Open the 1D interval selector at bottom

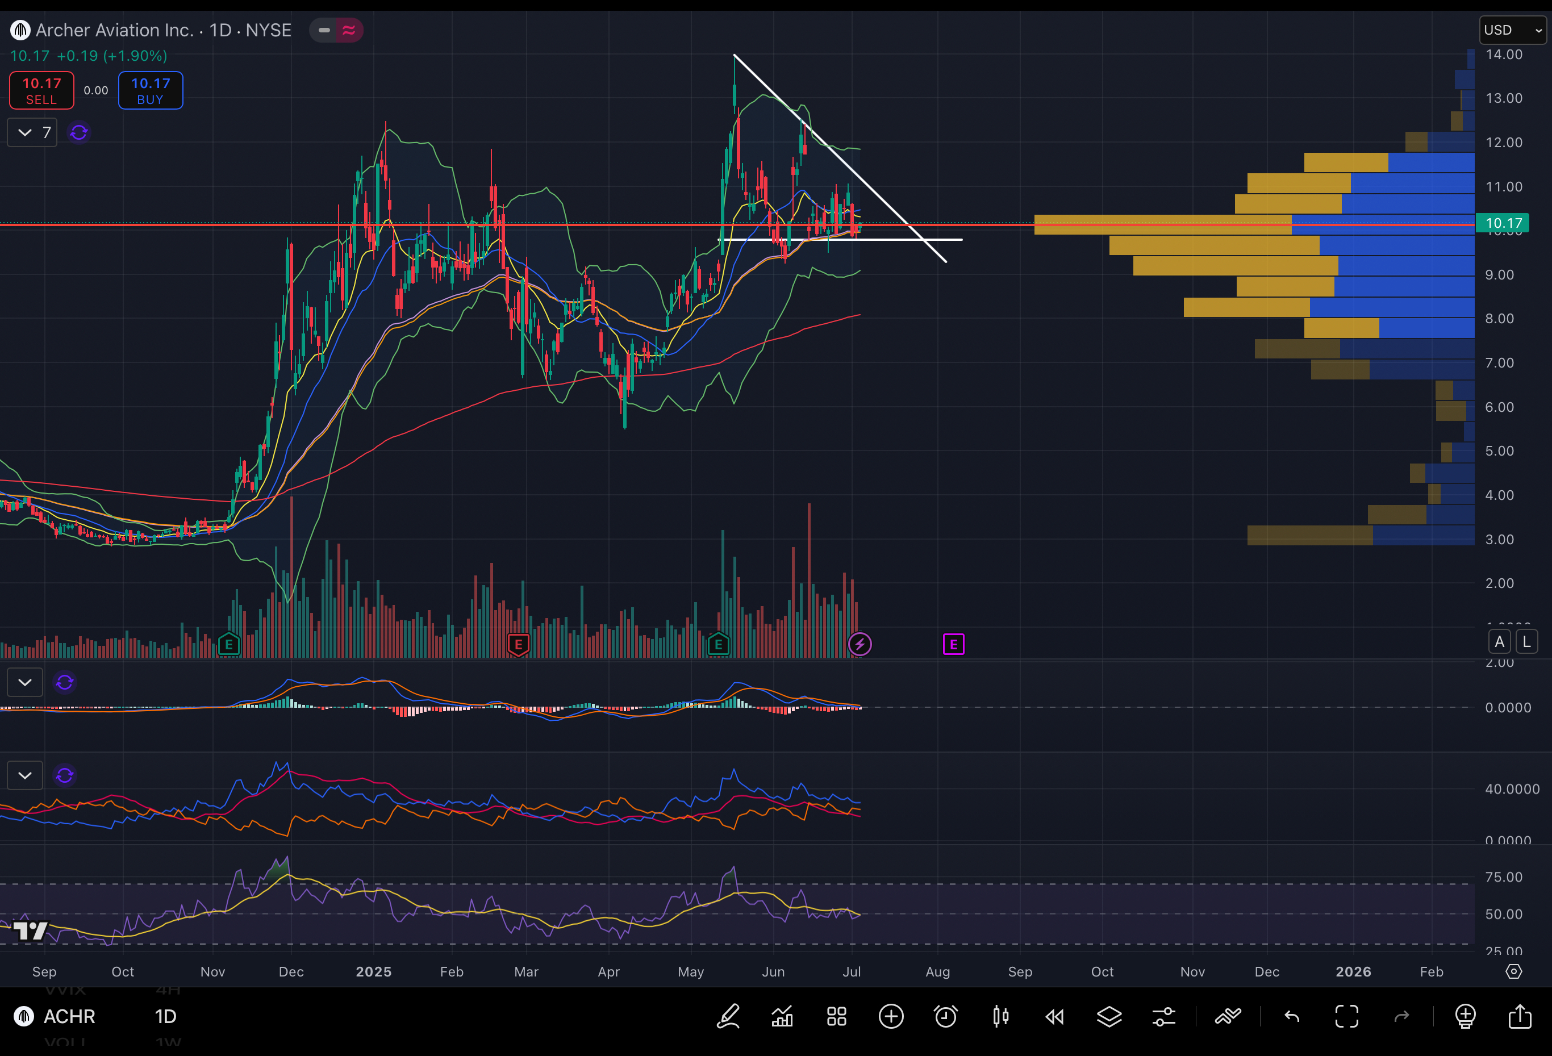coord(166,1017)
